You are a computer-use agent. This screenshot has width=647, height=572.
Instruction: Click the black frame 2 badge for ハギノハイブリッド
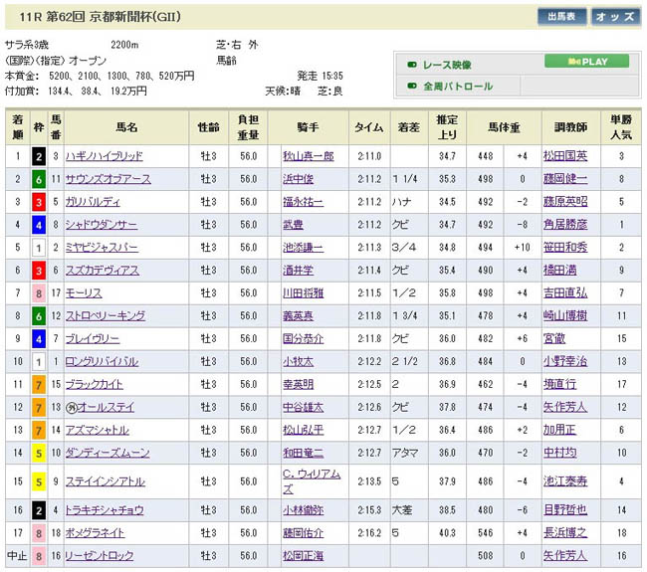(x=38, y=156)
